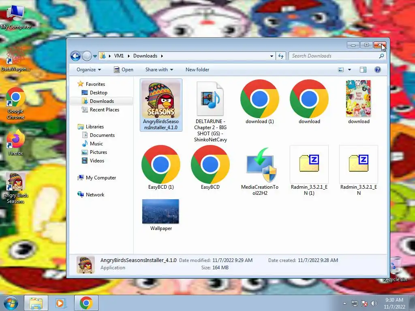
Task: Close the Downloads Explorer window
Action: coord(380,45)
